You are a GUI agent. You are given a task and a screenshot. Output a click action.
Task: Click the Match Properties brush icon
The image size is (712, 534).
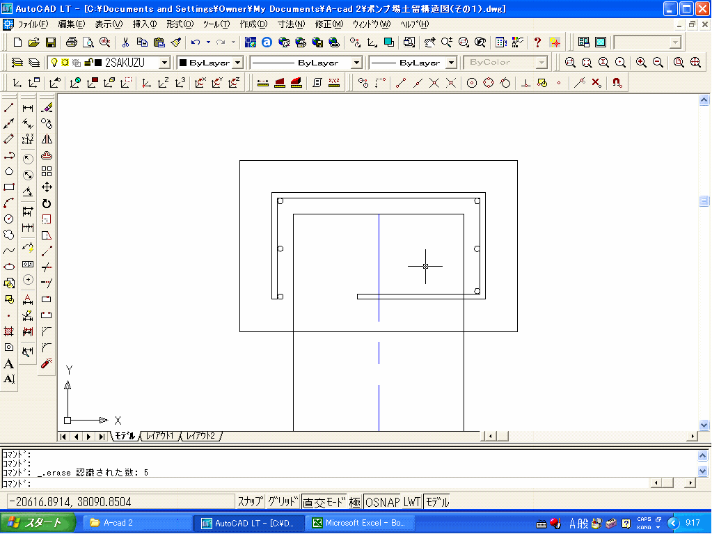pos(175,42)
